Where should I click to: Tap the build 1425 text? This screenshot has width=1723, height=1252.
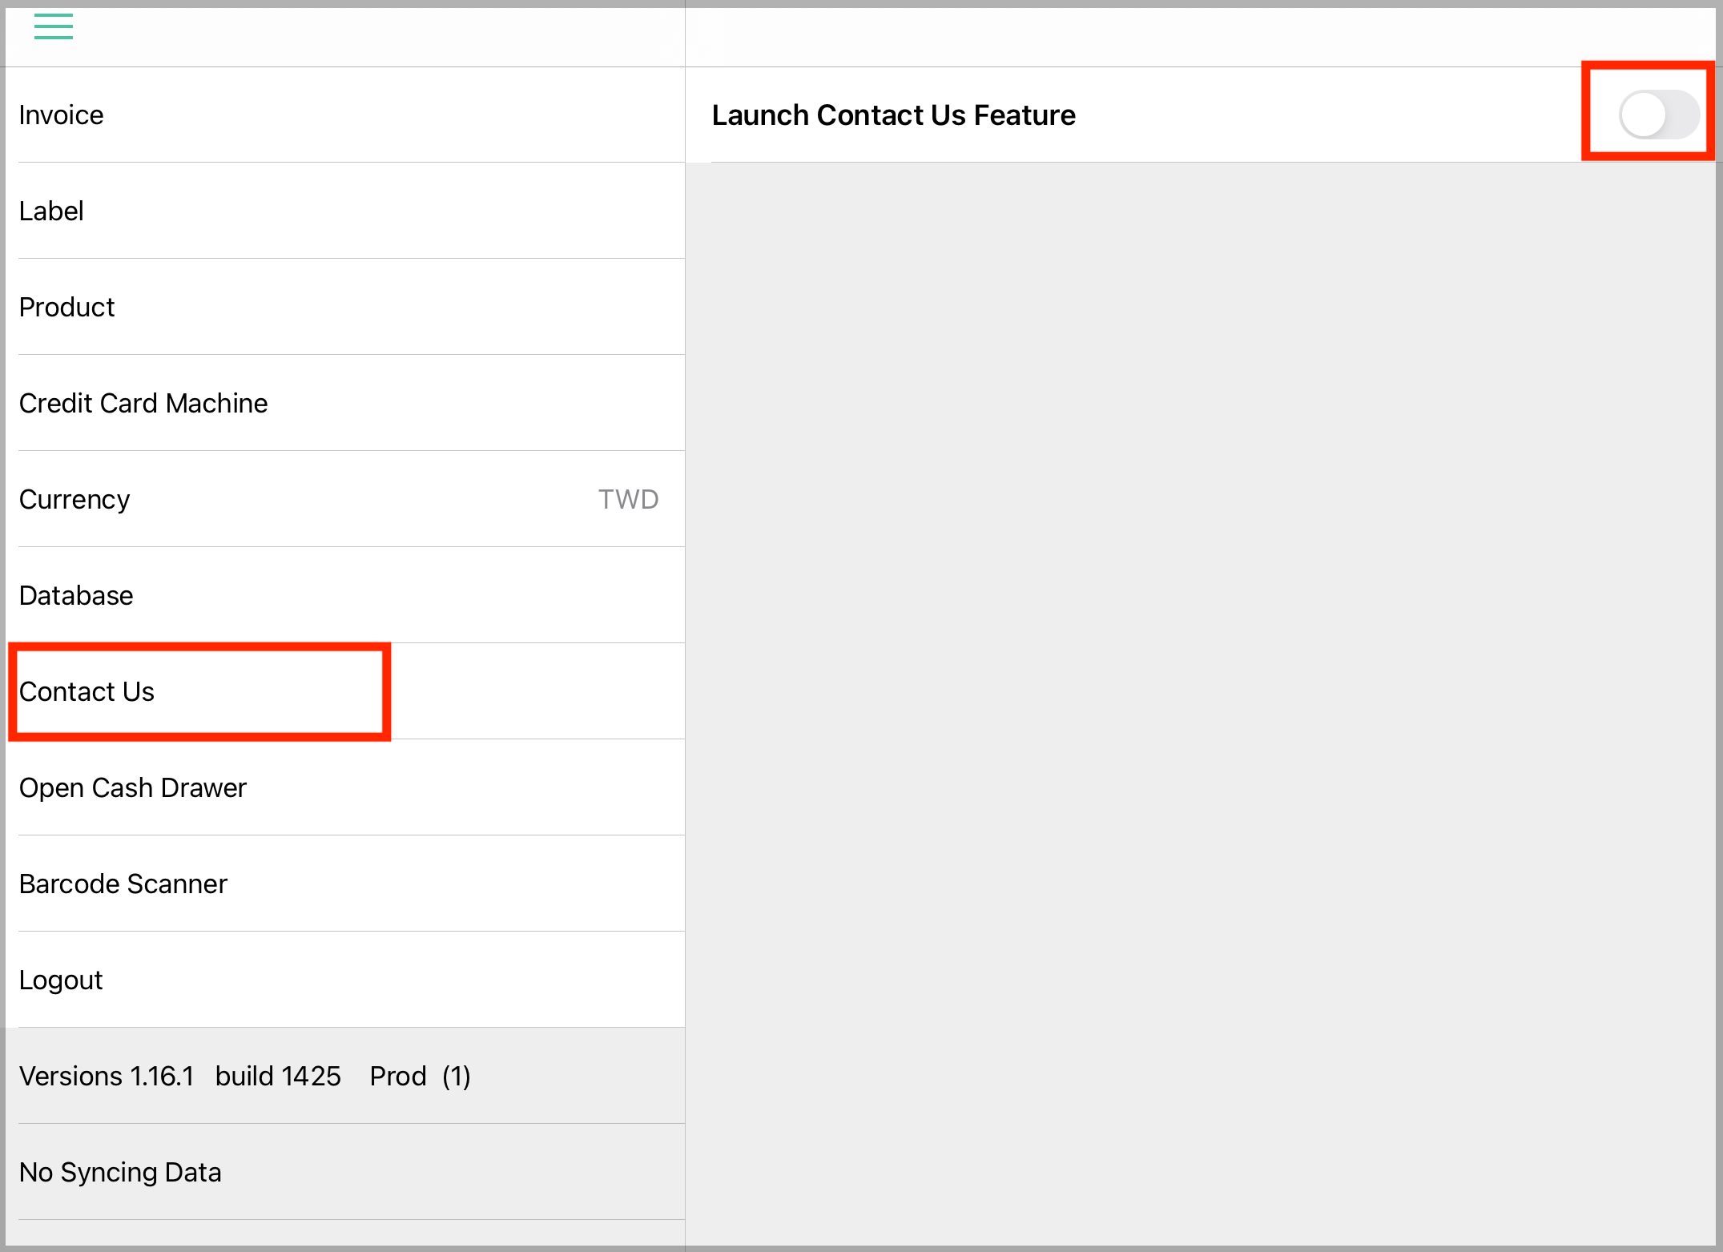(278, 1076)
